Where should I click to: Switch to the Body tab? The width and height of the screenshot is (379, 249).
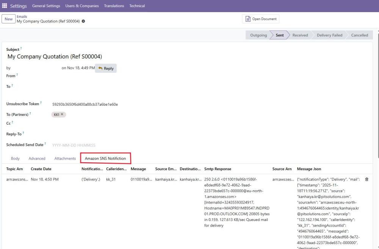pos(15,158)
